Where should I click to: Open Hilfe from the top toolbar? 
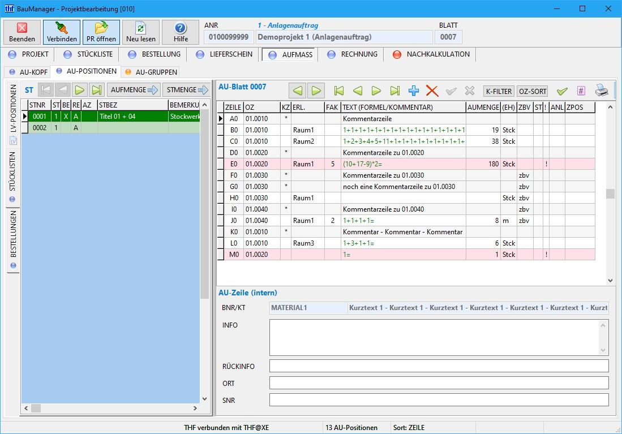[x=181, y=32]
